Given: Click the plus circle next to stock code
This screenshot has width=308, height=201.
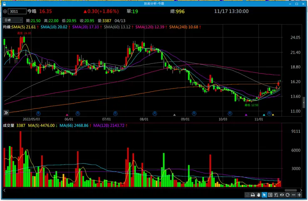Looking at the screenshot, I should (5, 11).
